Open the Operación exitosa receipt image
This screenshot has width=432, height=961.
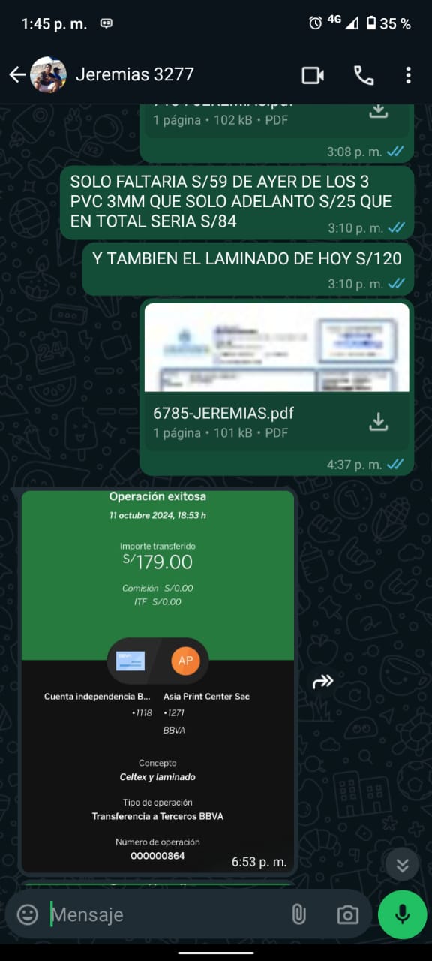(157, 681)
